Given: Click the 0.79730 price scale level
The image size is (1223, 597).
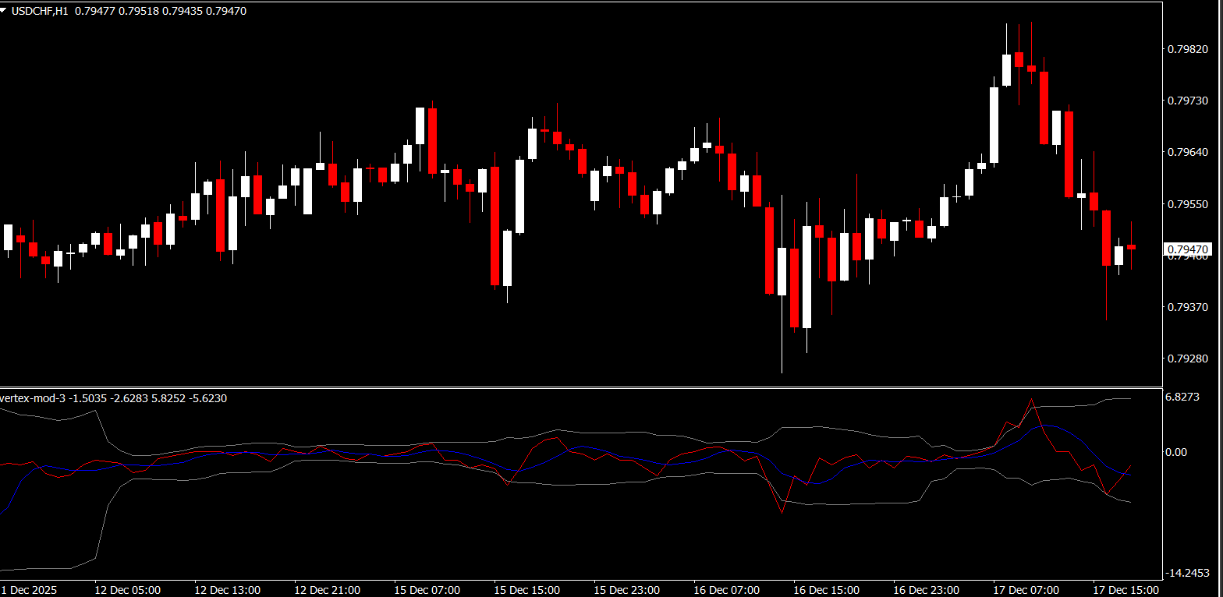Looking at the screenshot, I should coord(1187,101).
